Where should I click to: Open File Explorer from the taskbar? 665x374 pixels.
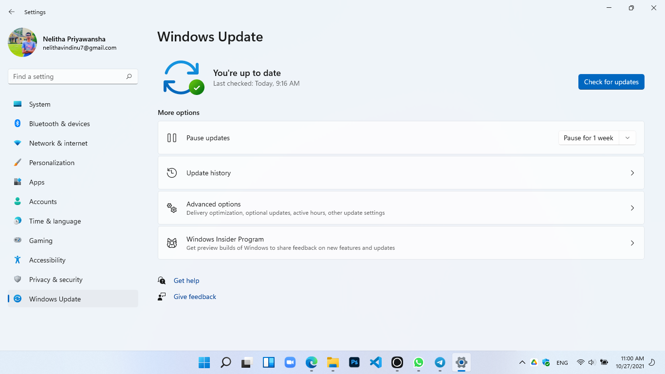333,362
